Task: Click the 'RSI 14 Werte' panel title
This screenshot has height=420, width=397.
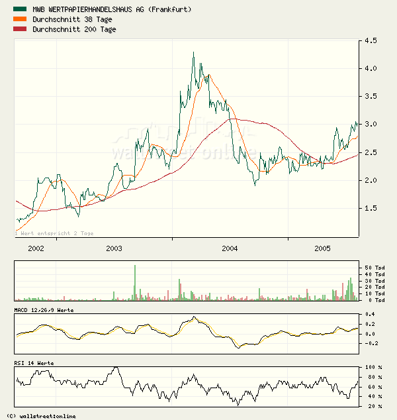Action: point(34,363)
